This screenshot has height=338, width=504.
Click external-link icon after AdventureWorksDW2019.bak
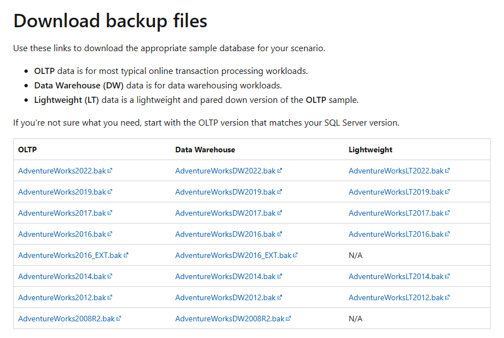(x=280, y=192)
